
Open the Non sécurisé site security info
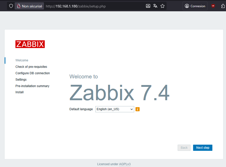[x=29, y=6]
